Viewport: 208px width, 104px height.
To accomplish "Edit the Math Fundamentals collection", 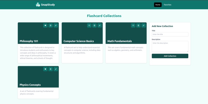I will pos(143,25).
